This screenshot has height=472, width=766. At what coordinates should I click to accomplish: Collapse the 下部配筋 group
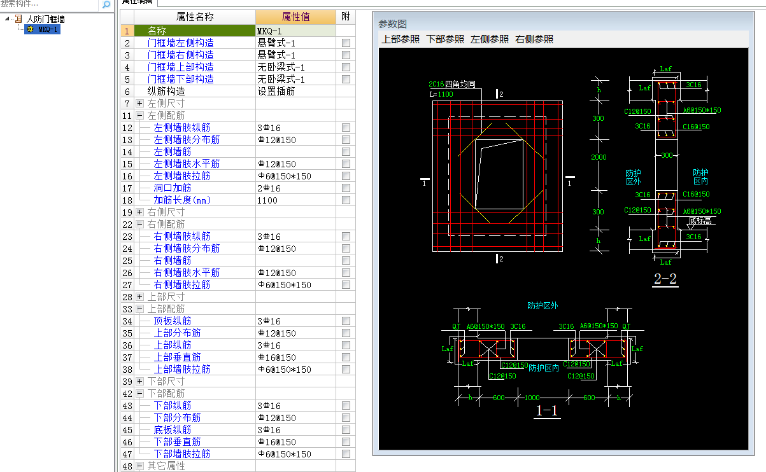tap(140, 393)
